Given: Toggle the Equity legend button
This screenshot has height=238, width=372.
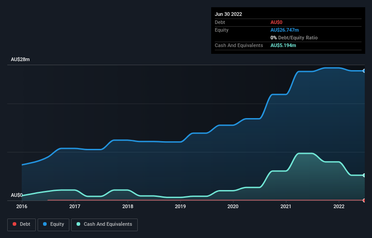Looking at the screenshot, I should tap(53, 224).
